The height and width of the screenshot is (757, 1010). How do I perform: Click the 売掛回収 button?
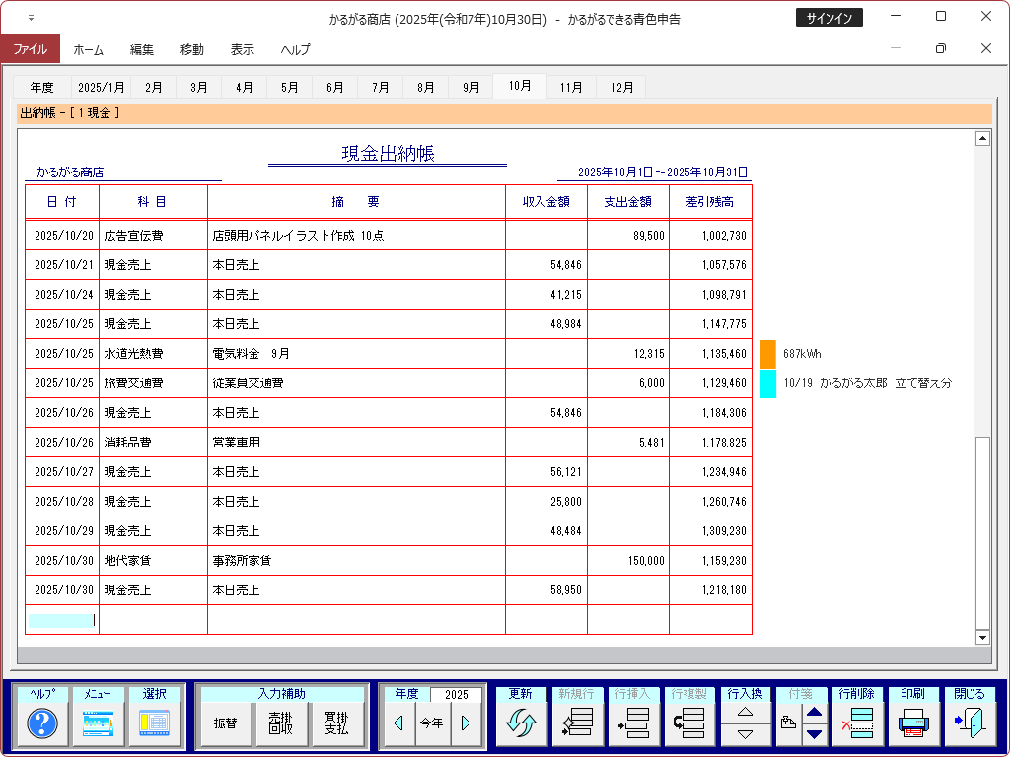coord(281,723)
